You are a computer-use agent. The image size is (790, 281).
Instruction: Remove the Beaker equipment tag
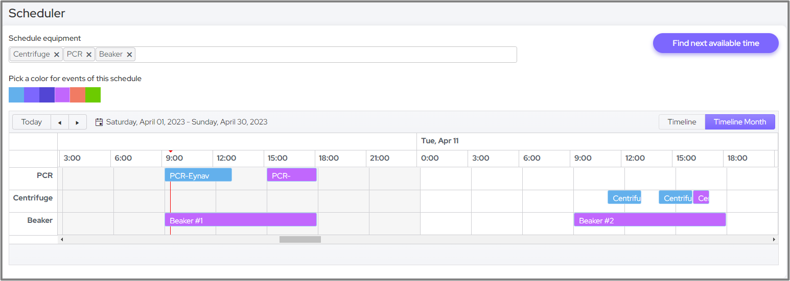(129, 55)
